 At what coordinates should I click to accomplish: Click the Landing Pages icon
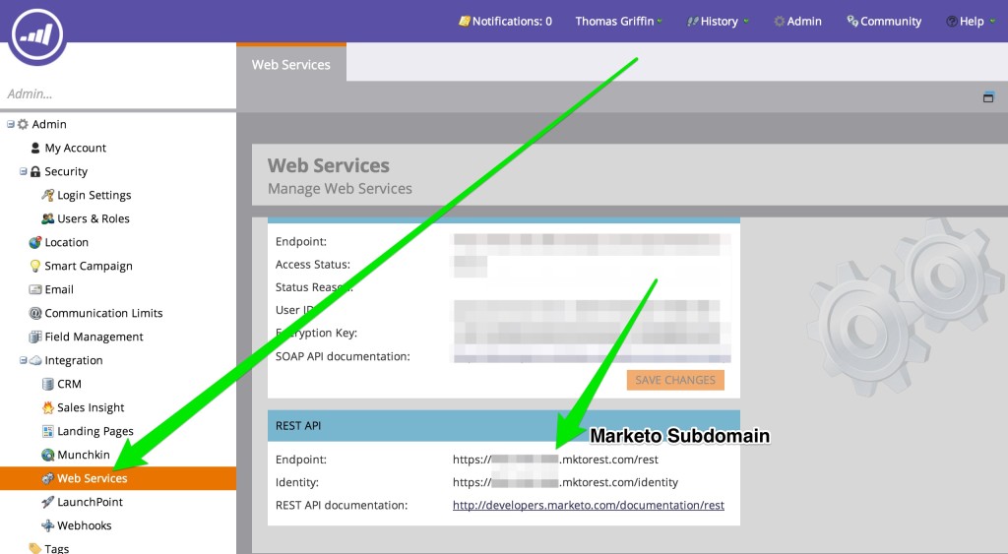coord(47,431)
